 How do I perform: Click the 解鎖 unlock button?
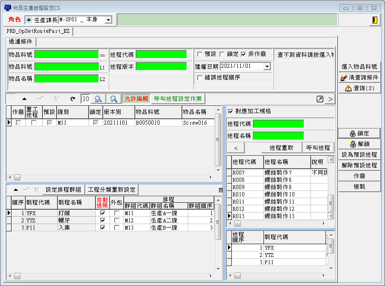coord(359,144)
